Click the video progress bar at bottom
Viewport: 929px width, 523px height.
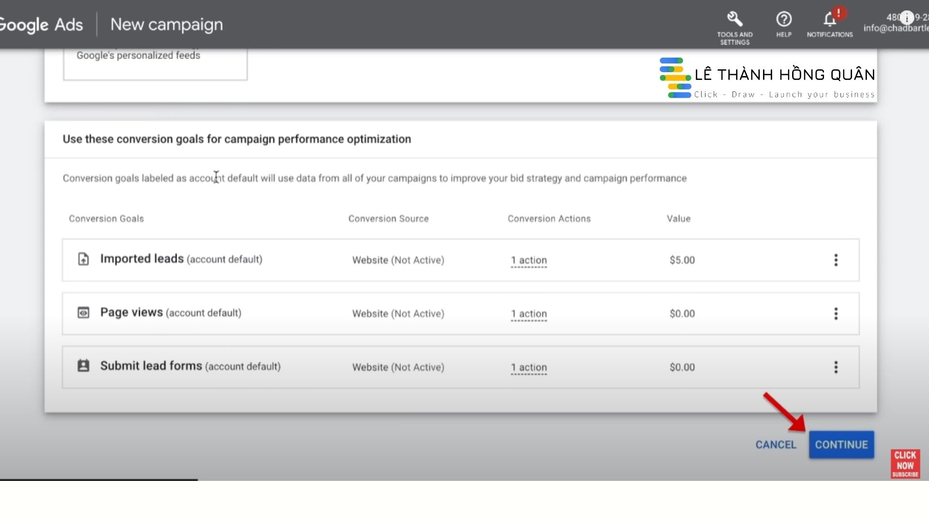click(99, 480)
